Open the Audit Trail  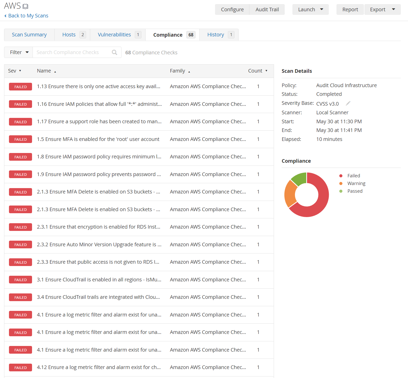point(267,9)
